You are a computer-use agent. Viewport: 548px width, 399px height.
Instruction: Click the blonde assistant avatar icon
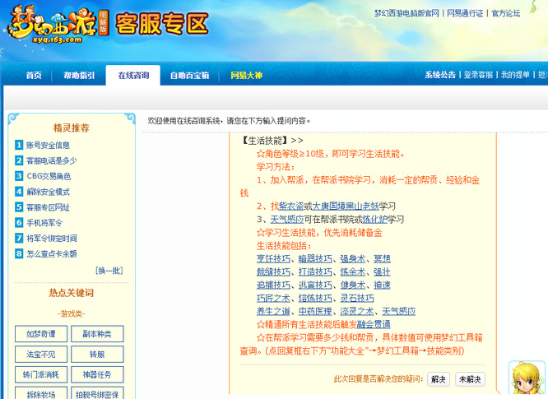[527, 380]
